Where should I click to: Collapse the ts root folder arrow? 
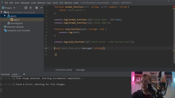pos(2,12)
